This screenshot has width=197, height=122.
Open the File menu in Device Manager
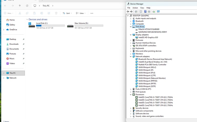point(129,8)
